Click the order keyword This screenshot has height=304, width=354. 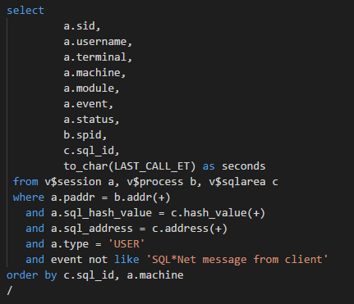[x=22, y=275]
